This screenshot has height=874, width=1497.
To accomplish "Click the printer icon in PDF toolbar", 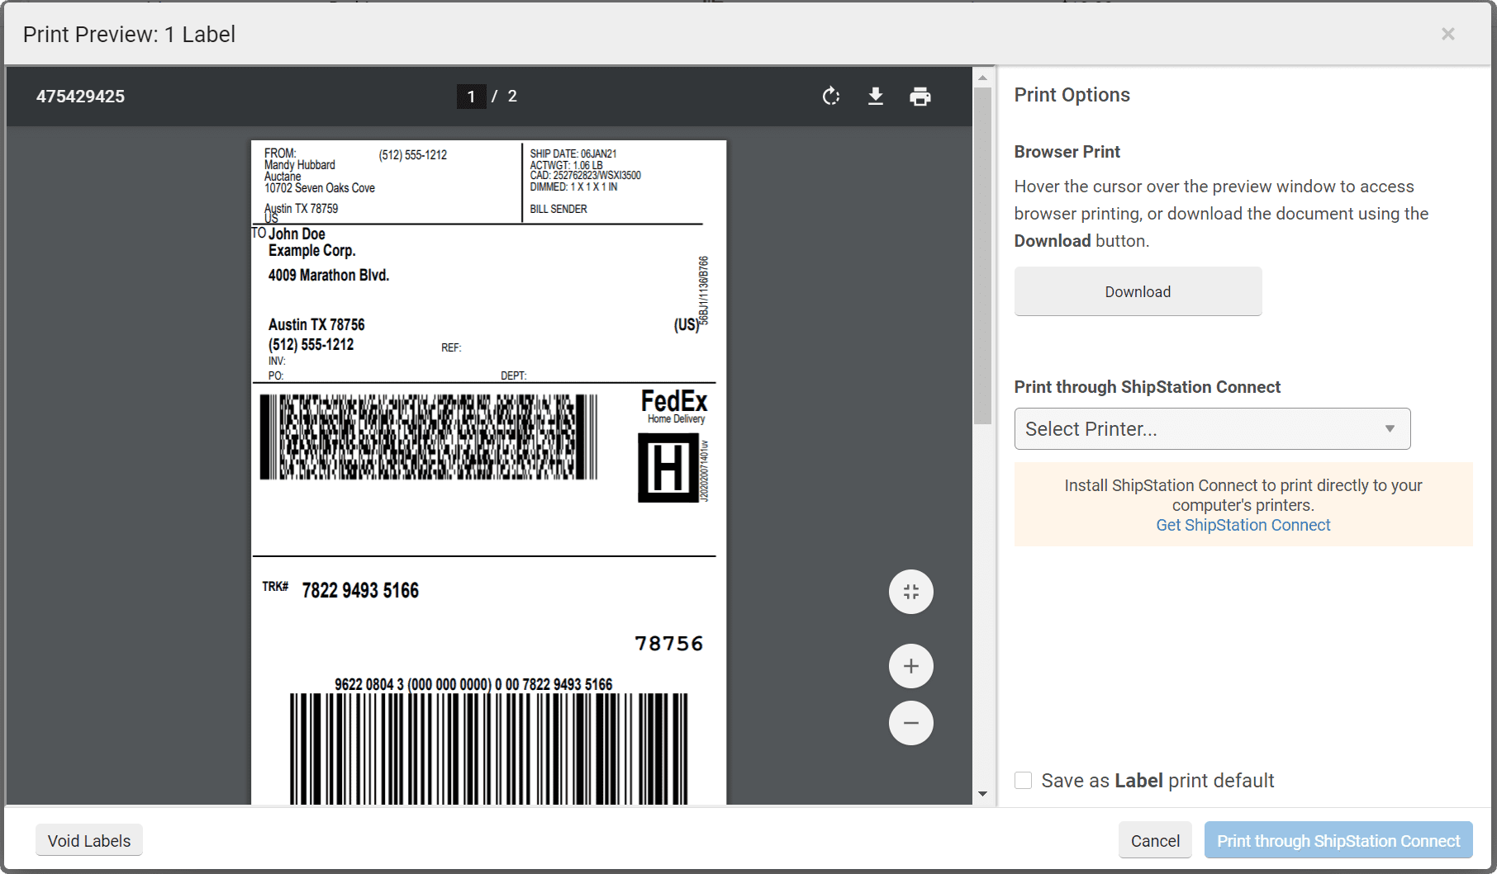I will coord(920,97).
